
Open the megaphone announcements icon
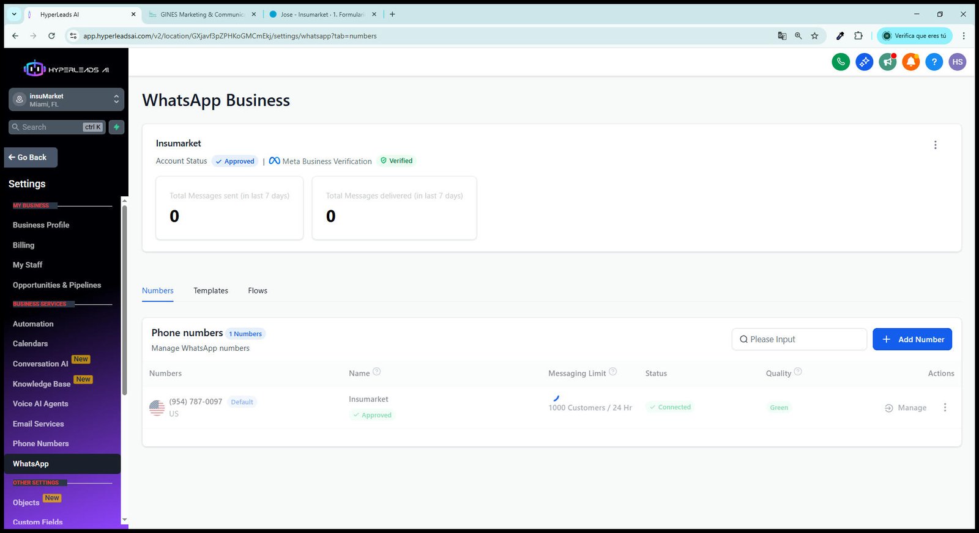pos(887,62)
